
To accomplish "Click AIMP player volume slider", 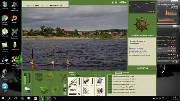I will pos(166,20).
